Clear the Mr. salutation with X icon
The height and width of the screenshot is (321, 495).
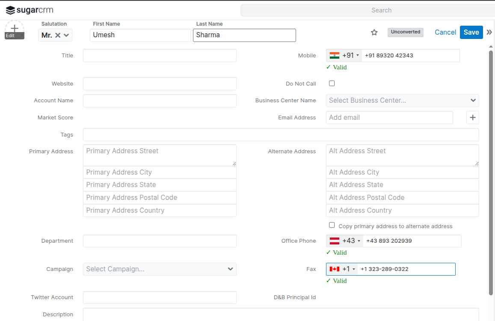pyautogui.click(x=58, y=35)
